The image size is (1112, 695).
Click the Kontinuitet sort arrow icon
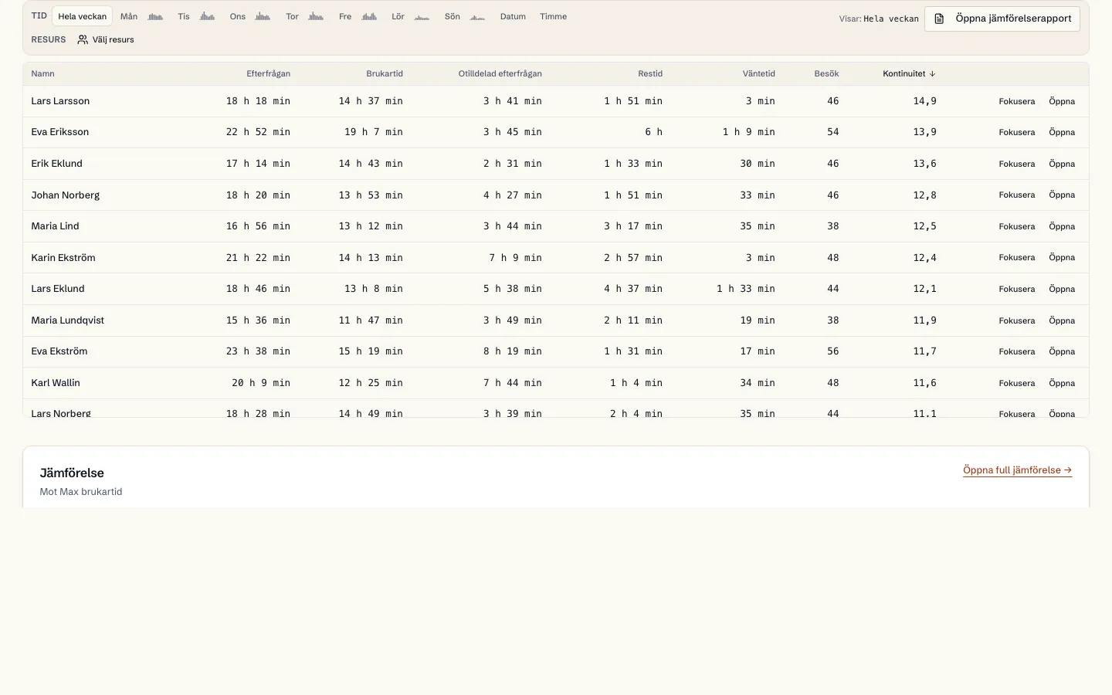(x=932, y=74)
